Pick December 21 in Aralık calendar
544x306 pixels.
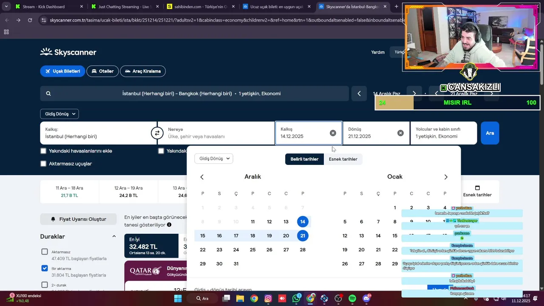tap(303, 236)
